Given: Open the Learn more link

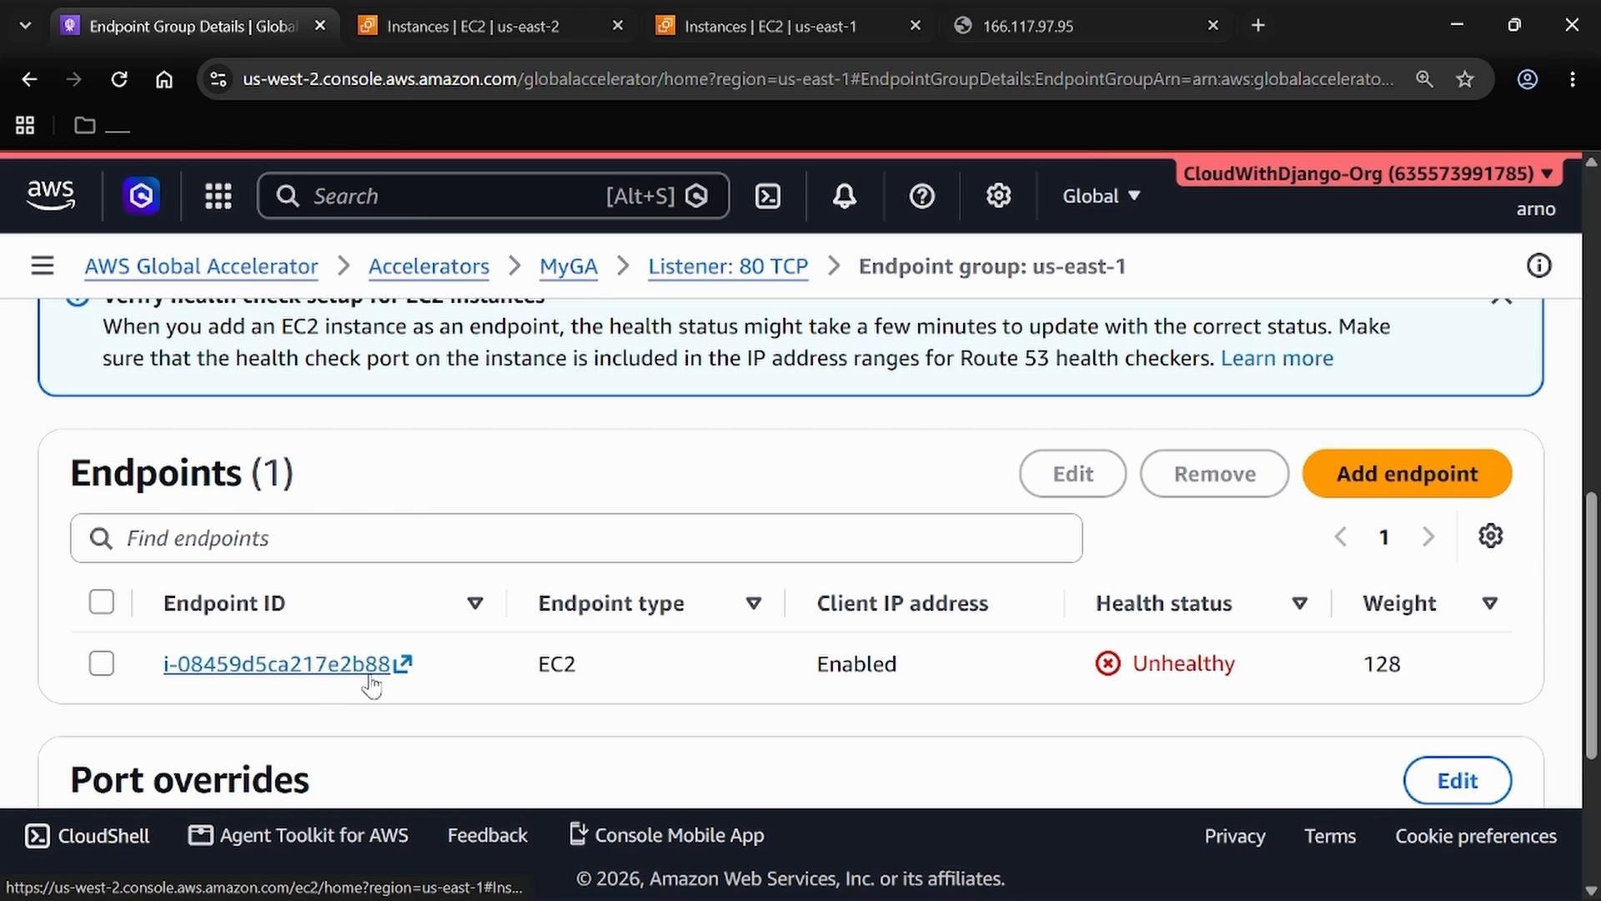Looking at the screenshot, I should coord(1277,359).
